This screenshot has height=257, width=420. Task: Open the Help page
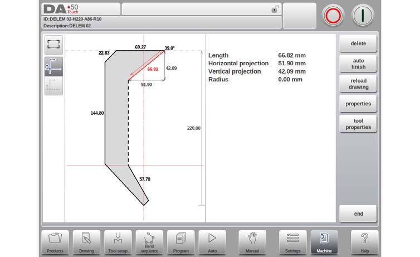[364, 242]
